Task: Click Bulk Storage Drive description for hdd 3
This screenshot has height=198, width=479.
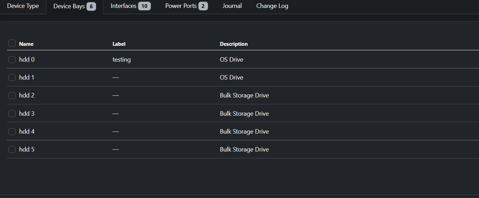Action: tap(244, 114)
